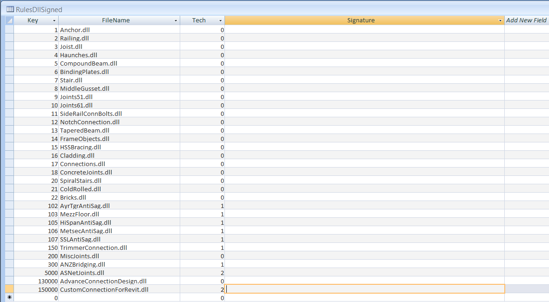Click the HSSBracing.dll cell

coord(119,148)
